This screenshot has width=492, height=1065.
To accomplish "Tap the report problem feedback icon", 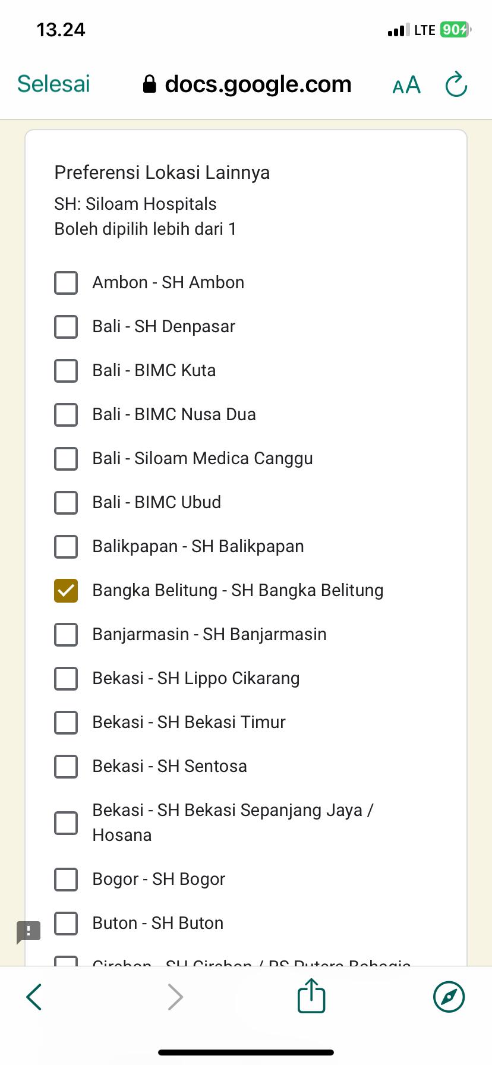I will coord(29,932).
